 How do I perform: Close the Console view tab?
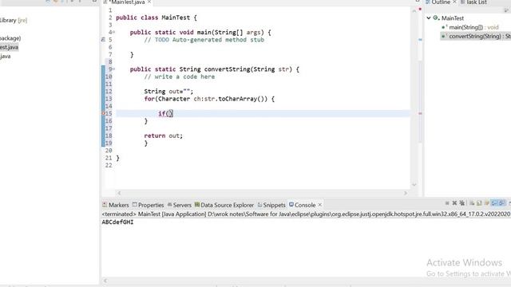coord(320,205)
